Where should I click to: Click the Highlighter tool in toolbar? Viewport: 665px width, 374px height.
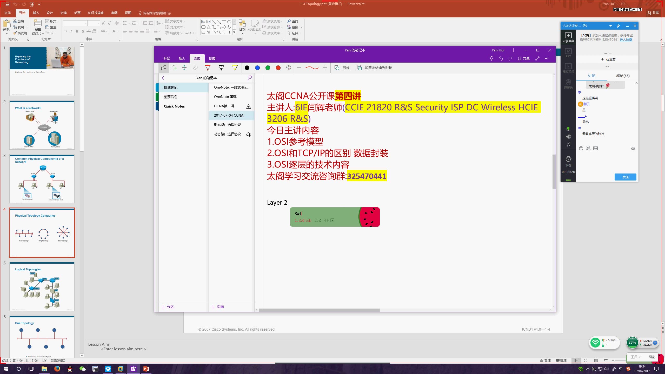point(234,68)
